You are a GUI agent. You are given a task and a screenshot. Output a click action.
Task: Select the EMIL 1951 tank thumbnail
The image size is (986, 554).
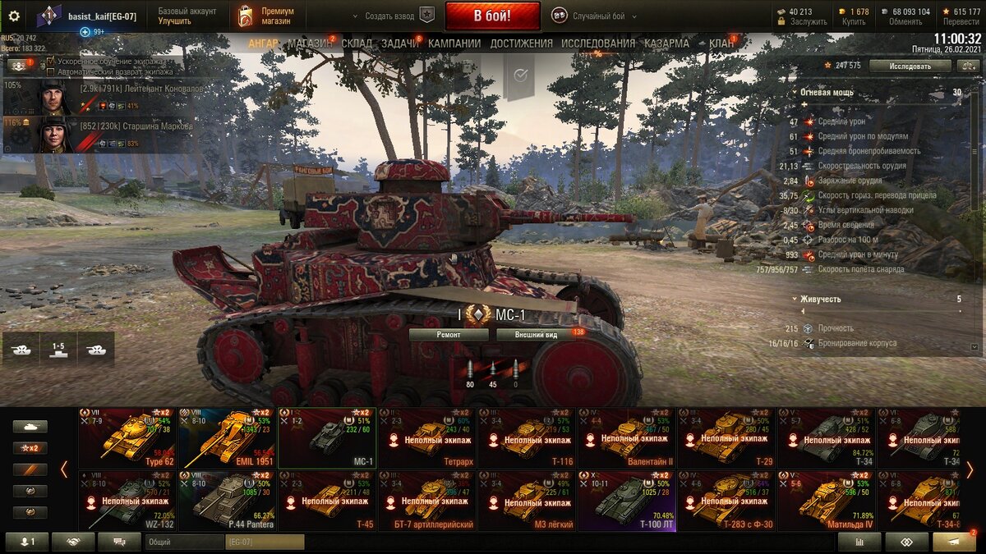point(228,437)
